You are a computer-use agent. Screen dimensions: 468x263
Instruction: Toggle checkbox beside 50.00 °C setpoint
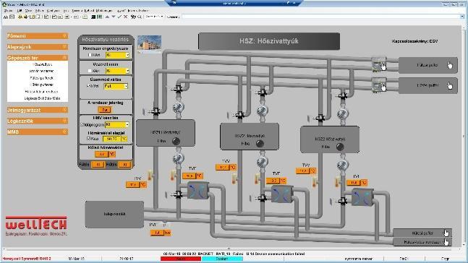(x=88, y=139)
